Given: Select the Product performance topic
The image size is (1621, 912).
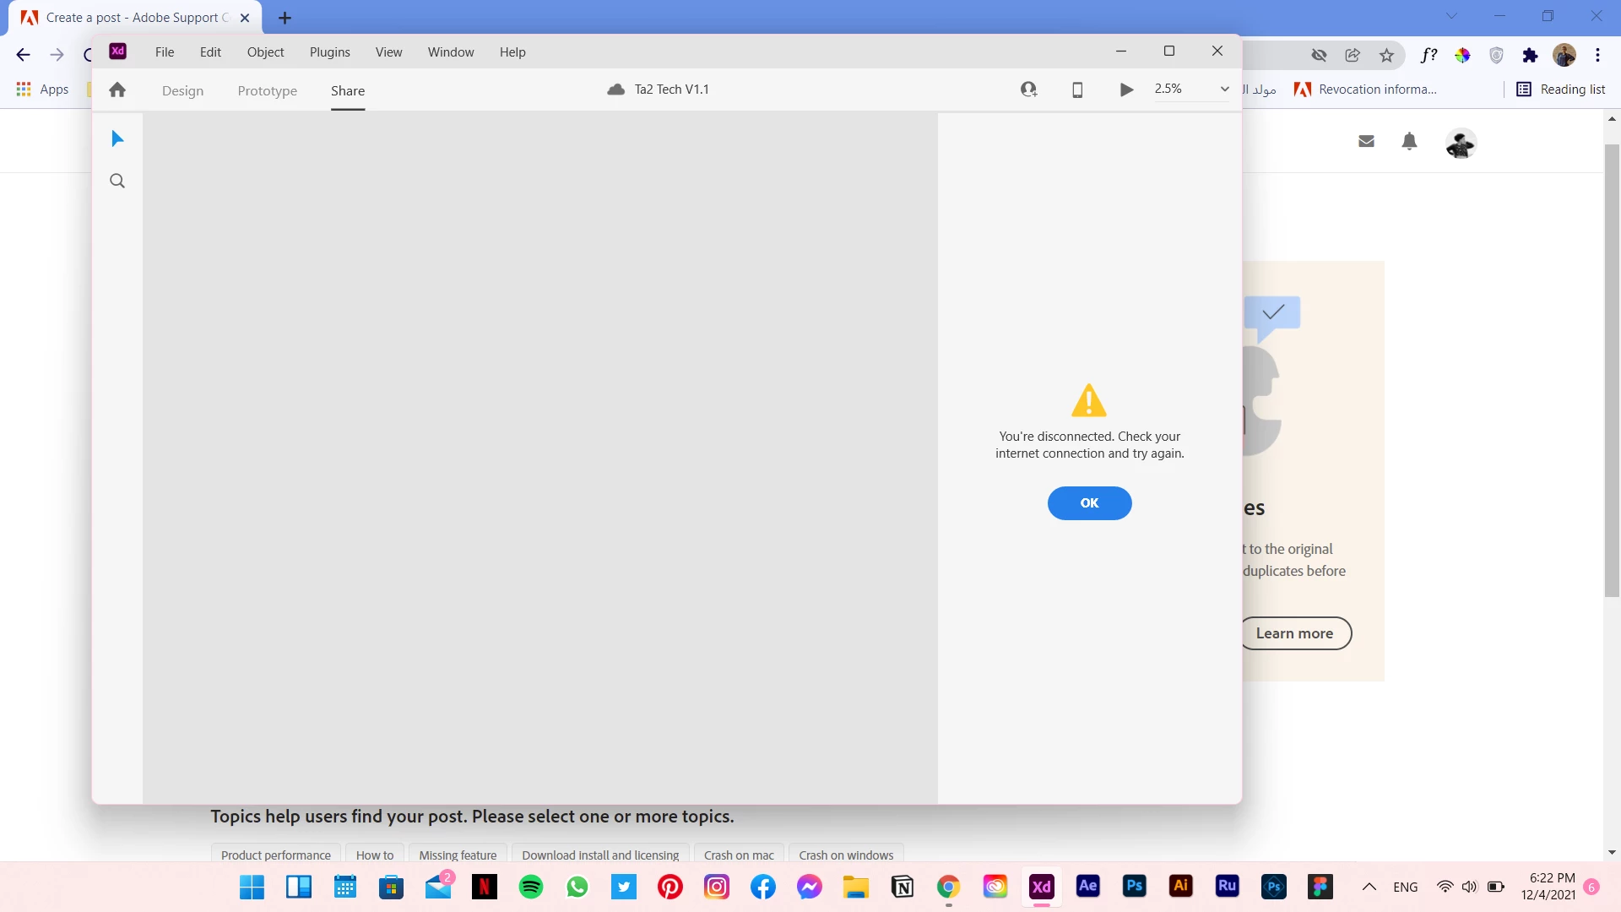Looking at the screenshot, I should coord(275,855).
